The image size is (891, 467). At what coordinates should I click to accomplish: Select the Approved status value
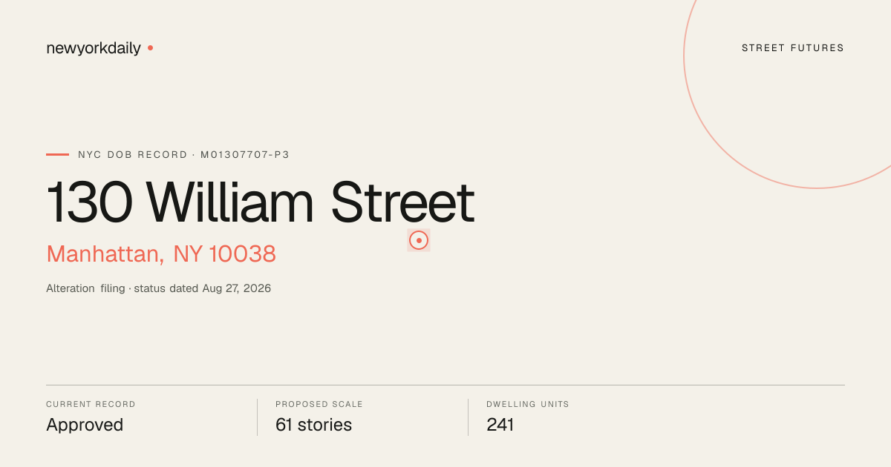pos(85,425)
